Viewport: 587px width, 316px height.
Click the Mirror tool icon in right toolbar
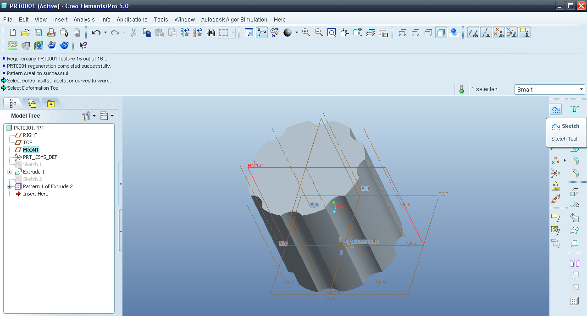pyautogui.click(x=575, y=263)
